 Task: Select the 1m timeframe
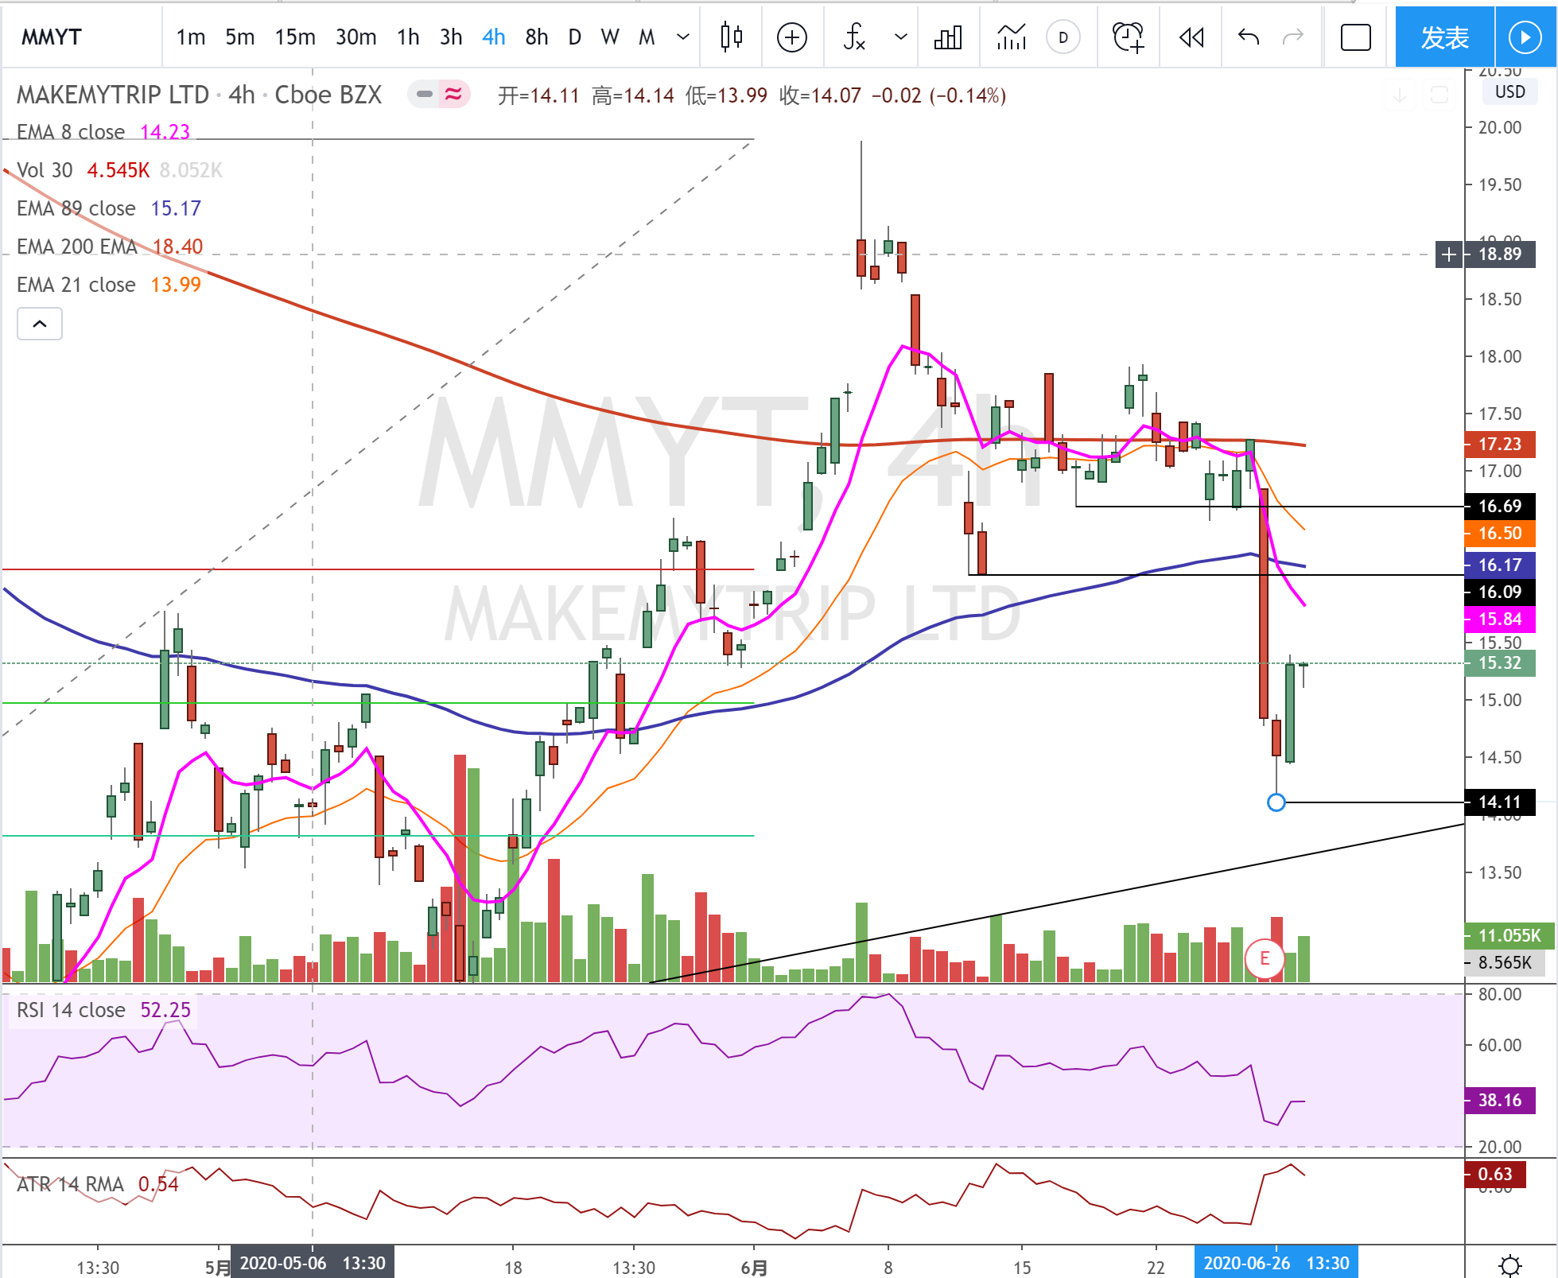click(191, 37)
